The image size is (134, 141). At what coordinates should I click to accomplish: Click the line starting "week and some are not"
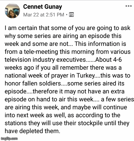click(x=65, y=44)
